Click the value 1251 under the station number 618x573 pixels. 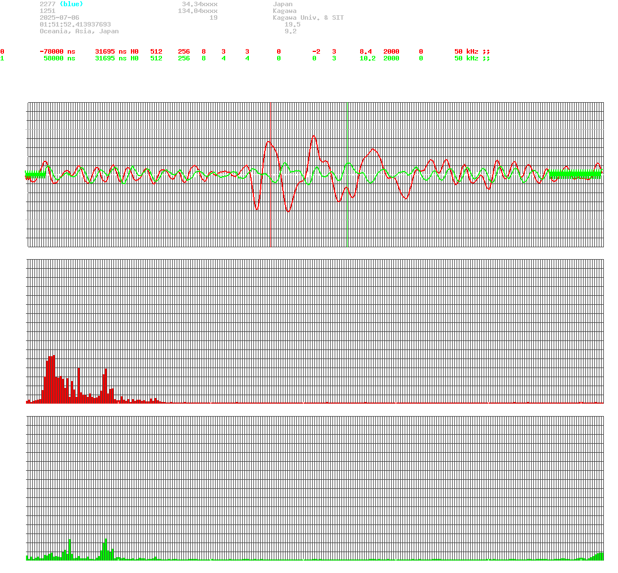[47, 11]
